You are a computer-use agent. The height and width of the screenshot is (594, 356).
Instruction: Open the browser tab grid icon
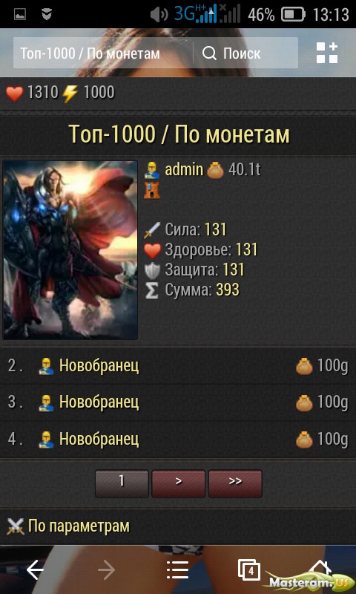coord(327,53)
